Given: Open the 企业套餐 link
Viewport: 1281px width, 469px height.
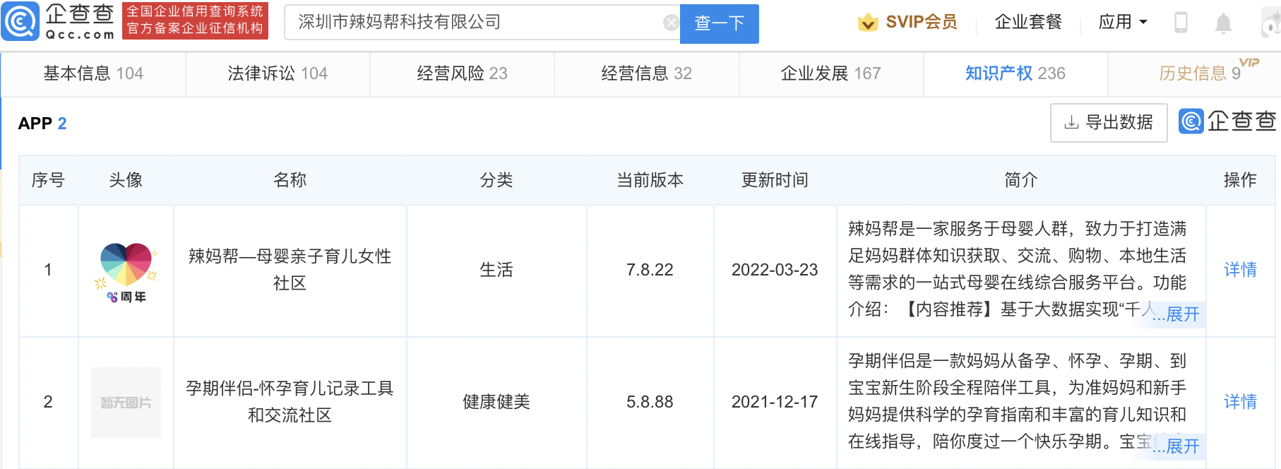Looking at the screenshot, I should [x=1028, y=23].
